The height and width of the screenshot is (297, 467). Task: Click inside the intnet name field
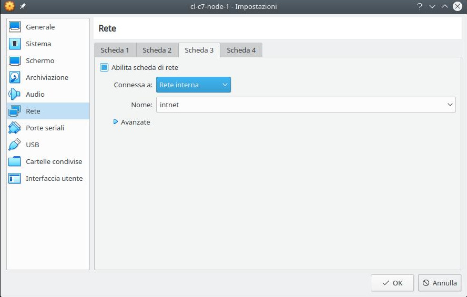tap(300, 105)
